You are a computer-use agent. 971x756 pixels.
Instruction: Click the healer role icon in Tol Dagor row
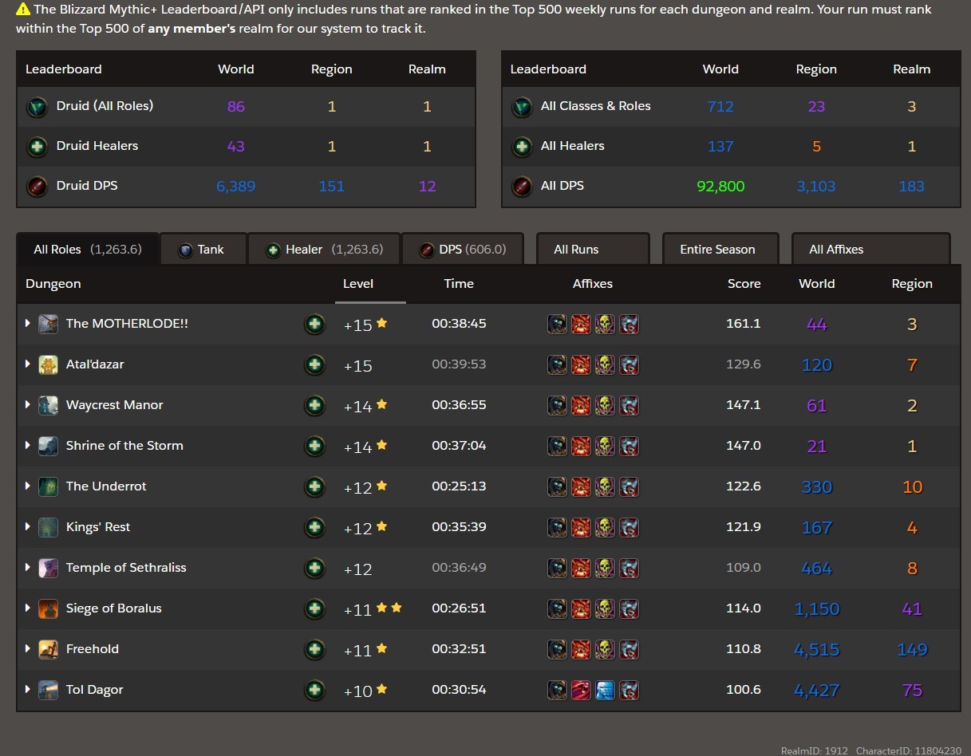[315, 691]
